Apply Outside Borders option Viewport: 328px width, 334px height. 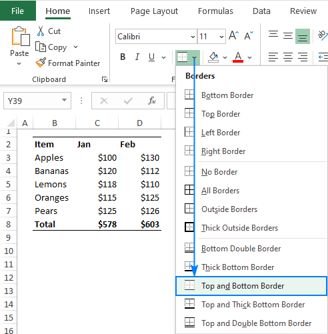coord(251,209)
